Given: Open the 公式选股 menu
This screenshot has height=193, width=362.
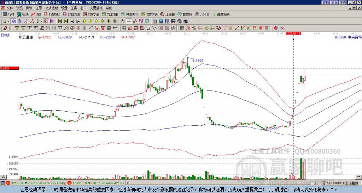Looking at the screenshot, I should point(52,8).
